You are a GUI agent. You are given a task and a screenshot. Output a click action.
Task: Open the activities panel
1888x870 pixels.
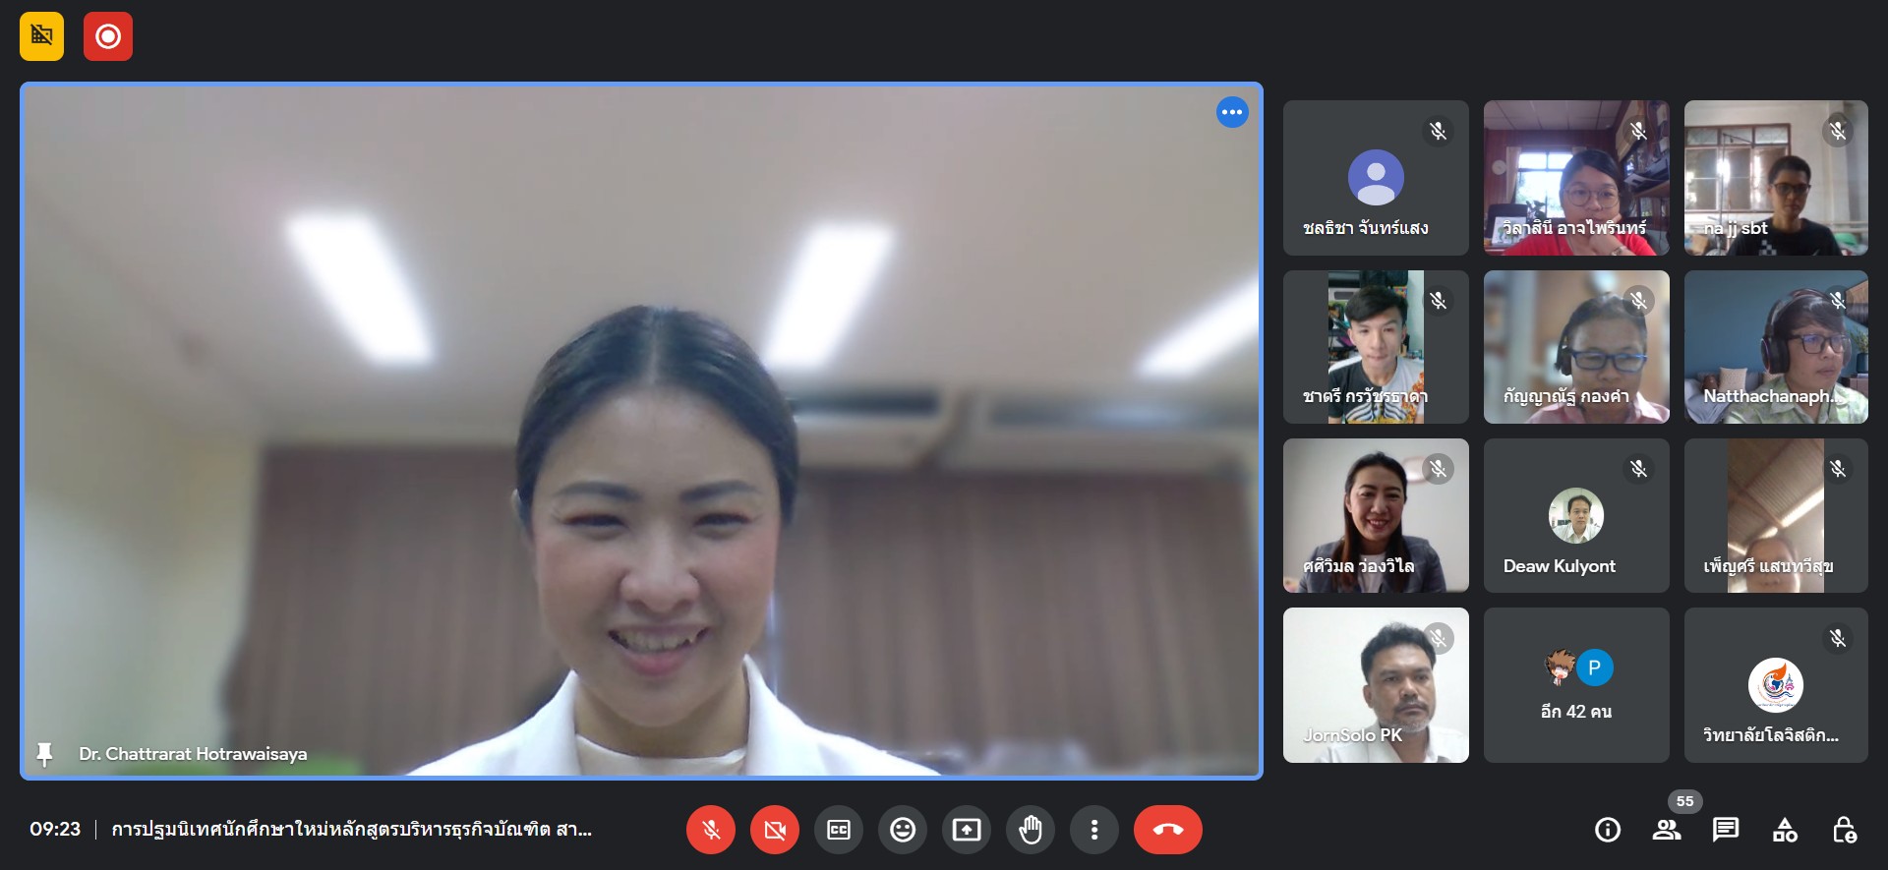pyautogui.click(x=1784, y=830)
